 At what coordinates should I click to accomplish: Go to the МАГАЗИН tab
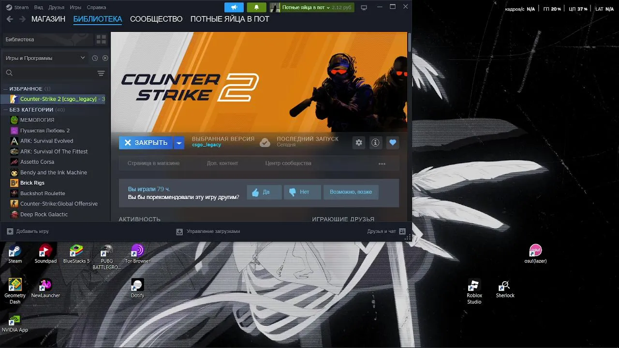[x=48, y=19]
